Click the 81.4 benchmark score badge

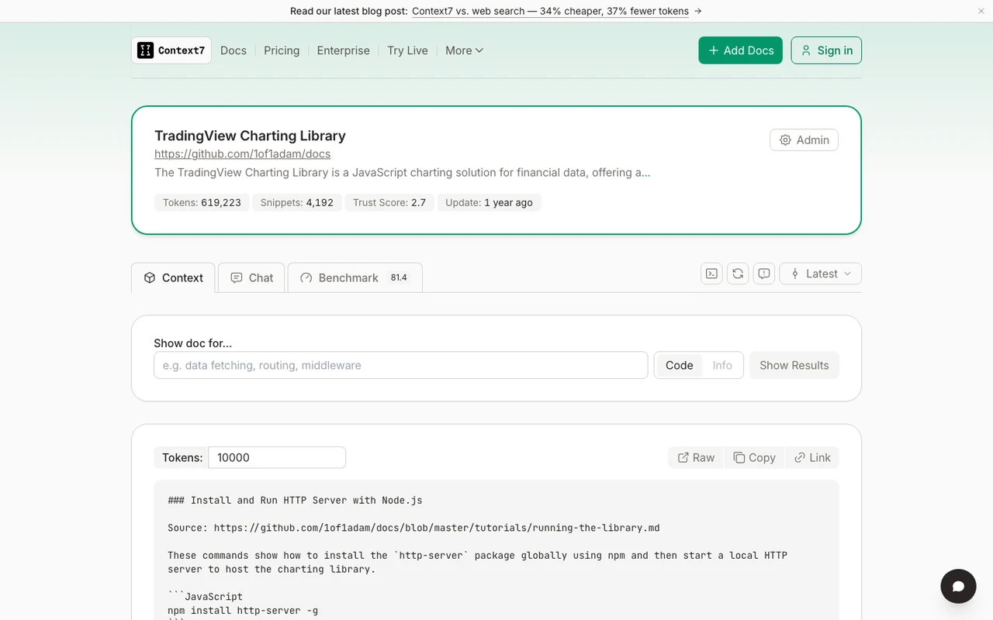coord(399,277)
